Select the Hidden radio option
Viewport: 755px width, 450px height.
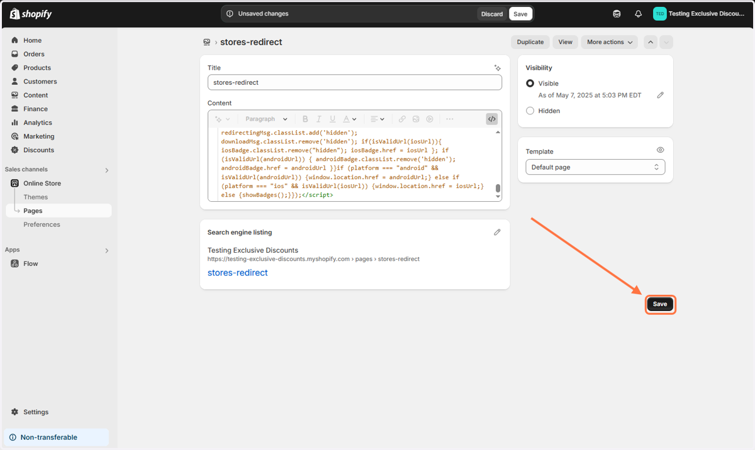tap(530, 111)
